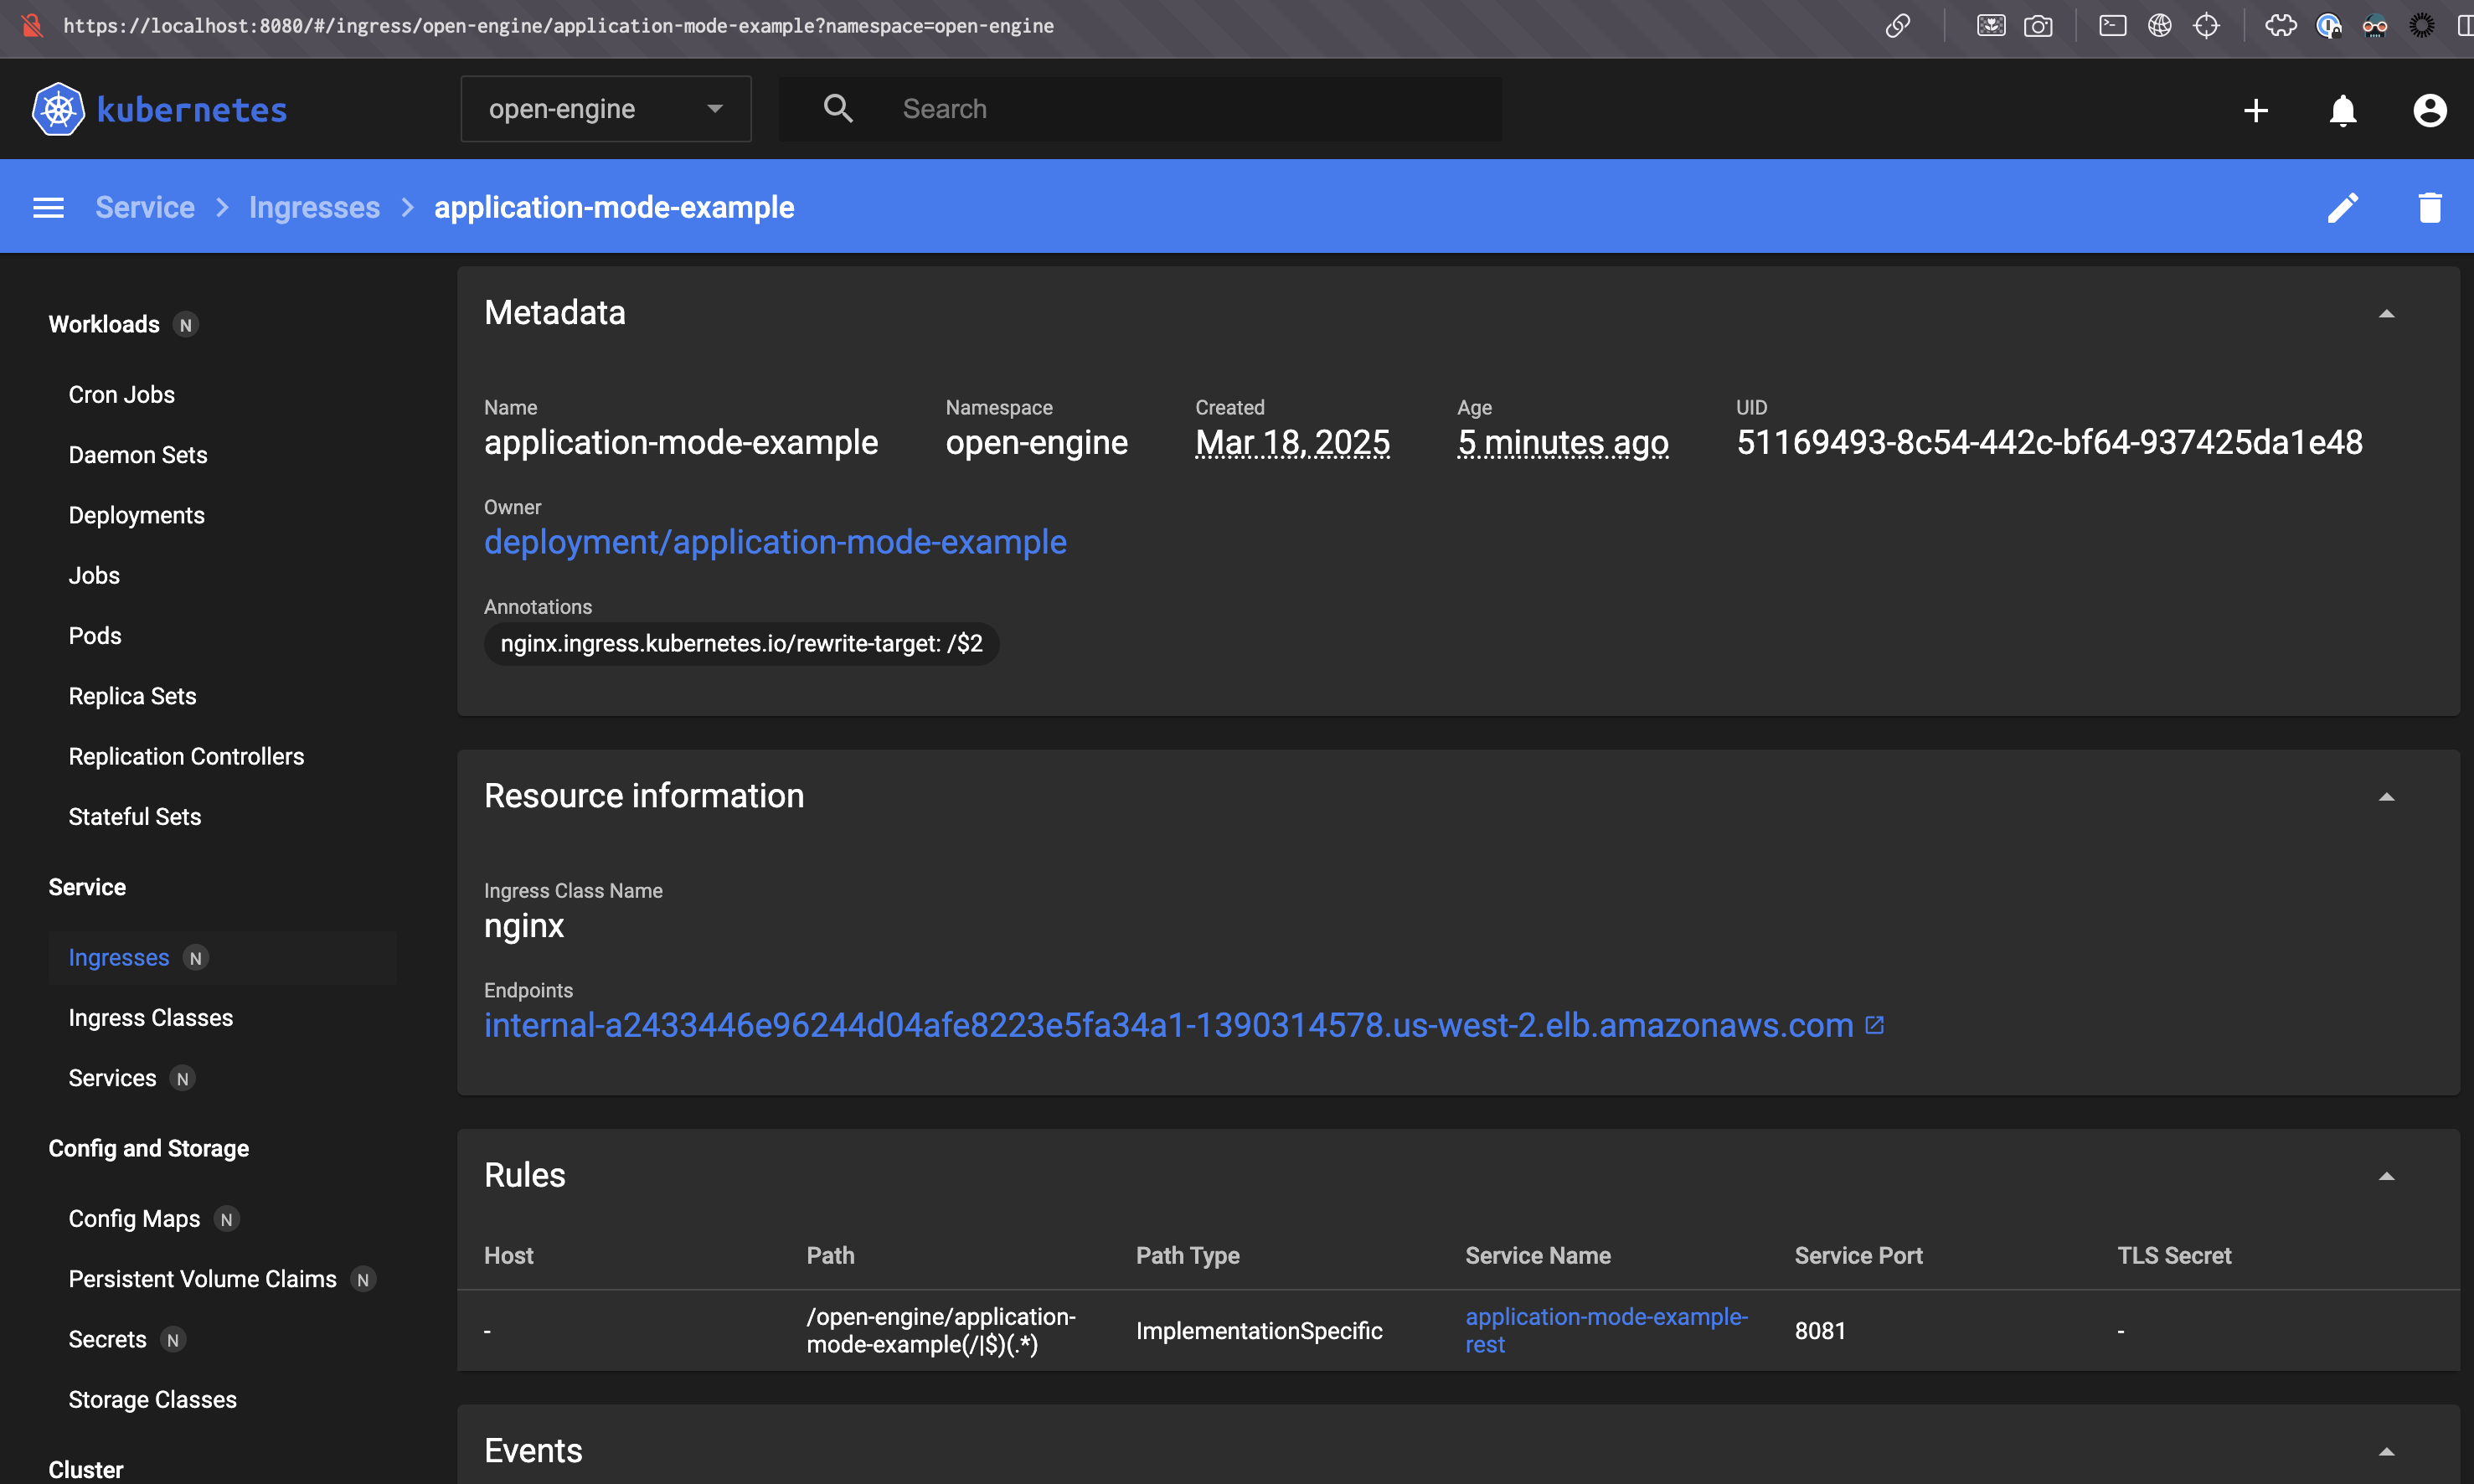Open Storage Classes in sidebar
This screenshot has width=2474, height=1484.
pyautogui.click(x=152, y=1399)
